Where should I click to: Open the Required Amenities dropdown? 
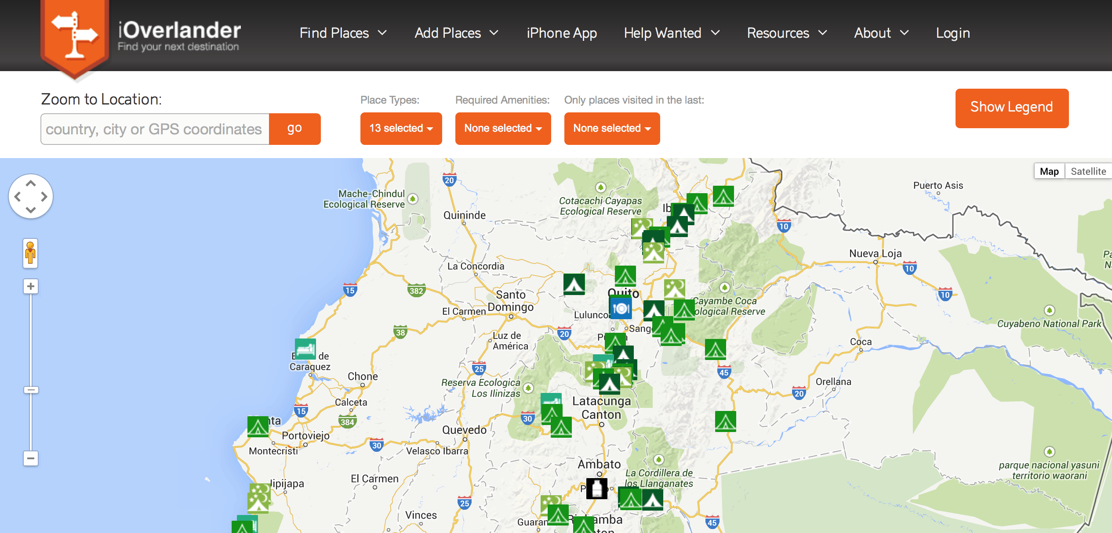pyautogui.click(x=503, y=128)
